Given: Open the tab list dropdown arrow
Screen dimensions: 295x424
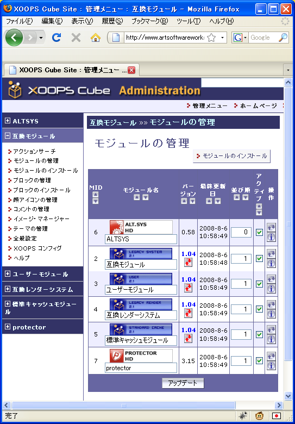Looking at the screenshot, I should [x=288, y=70].
